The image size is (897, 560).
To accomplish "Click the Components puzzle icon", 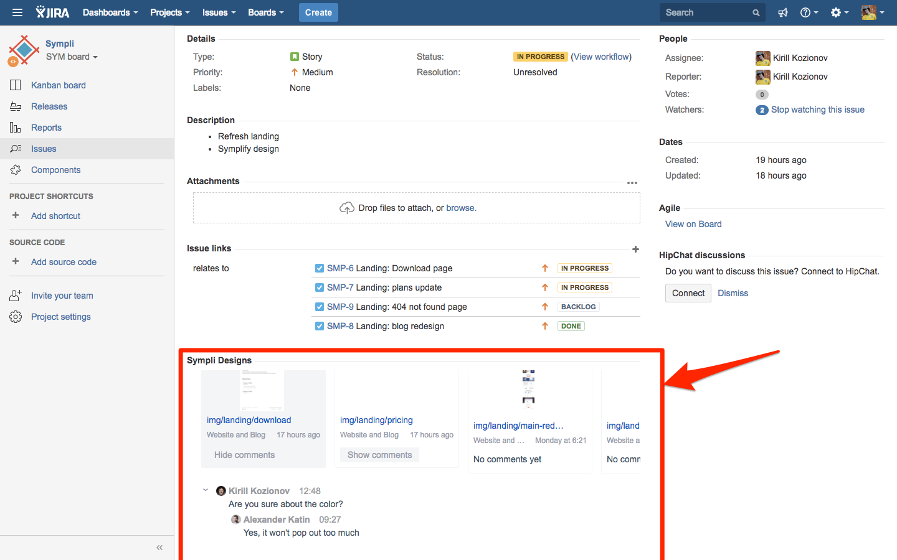I will (x=16, y=170).
